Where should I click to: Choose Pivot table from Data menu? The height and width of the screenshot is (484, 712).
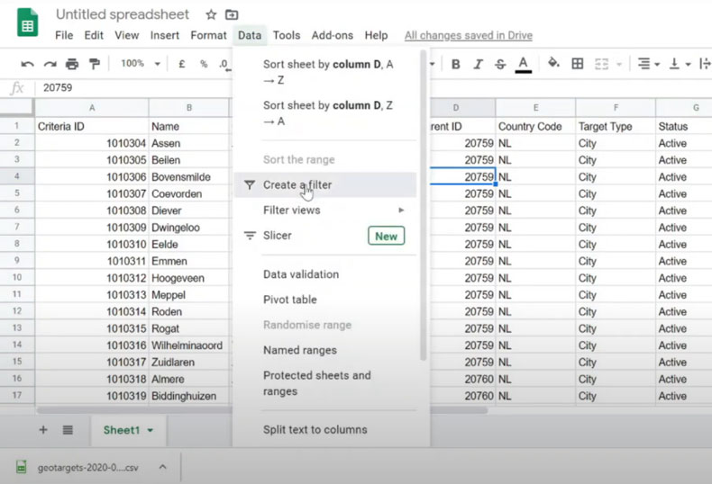click(x=290, y=300)
